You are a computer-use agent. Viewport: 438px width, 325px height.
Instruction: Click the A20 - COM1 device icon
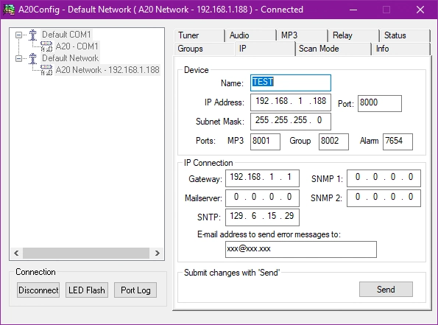pyautogui.click(x=46, y=46)
